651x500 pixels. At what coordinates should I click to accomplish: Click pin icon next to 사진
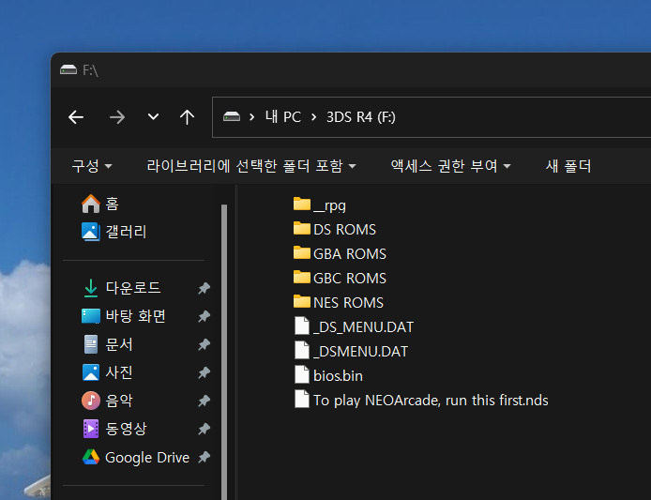(204, 373)
